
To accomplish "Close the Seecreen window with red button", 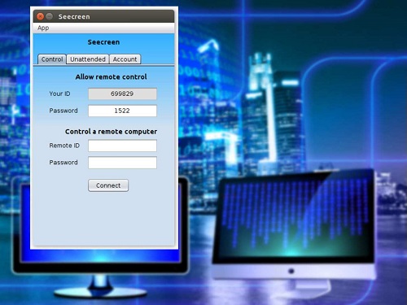I will click(40, 16).
